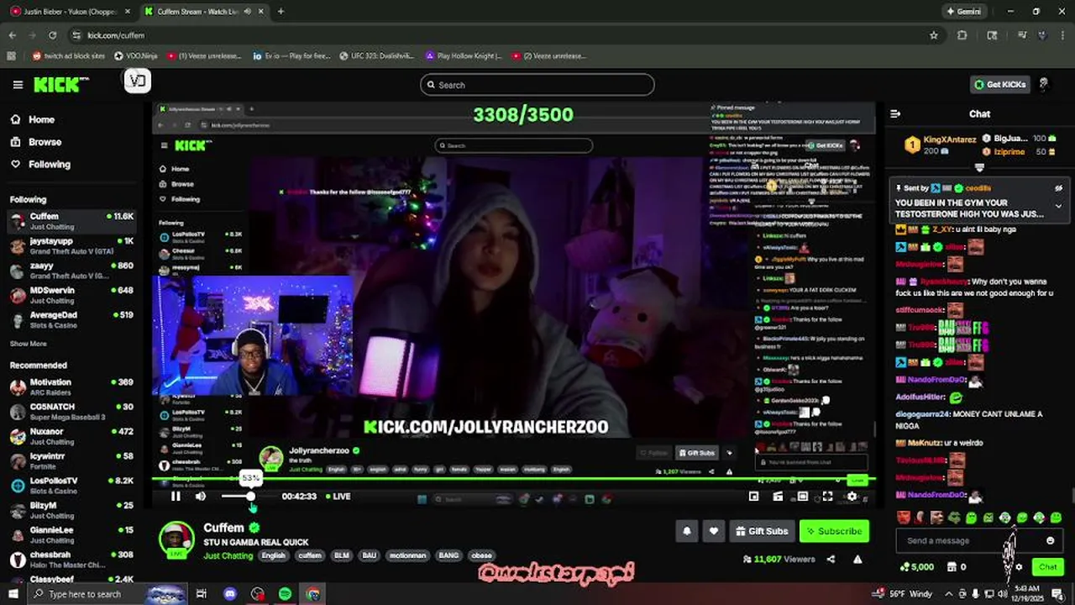Open LosPollosTV recommended channel
This screenshot has height=605, width=1075.
click(x=71, y=485)
